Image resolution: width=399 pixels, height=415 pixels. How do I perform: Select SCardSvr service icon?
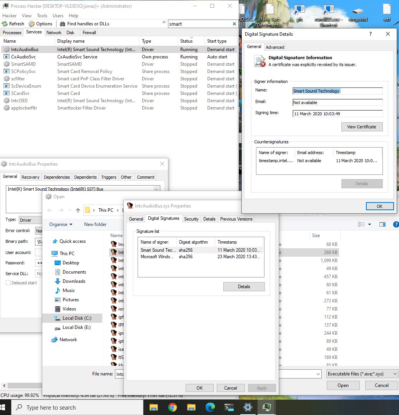pos(7,93)
